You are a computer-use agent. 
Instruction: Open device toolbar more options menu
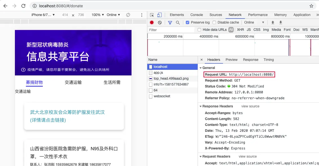coord(142,15)
